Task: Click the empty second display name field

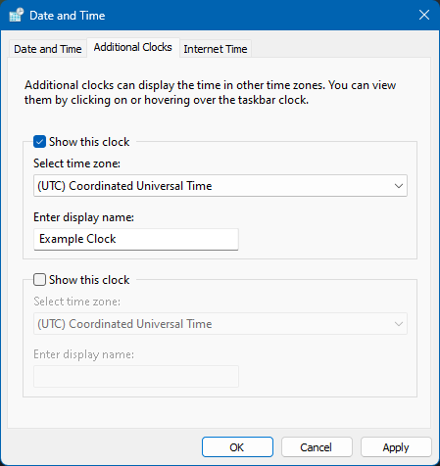Action: coord(136,377)
